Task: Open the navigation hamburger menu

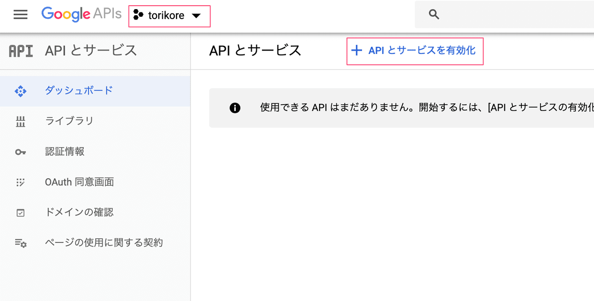Action: click(20, 14)
